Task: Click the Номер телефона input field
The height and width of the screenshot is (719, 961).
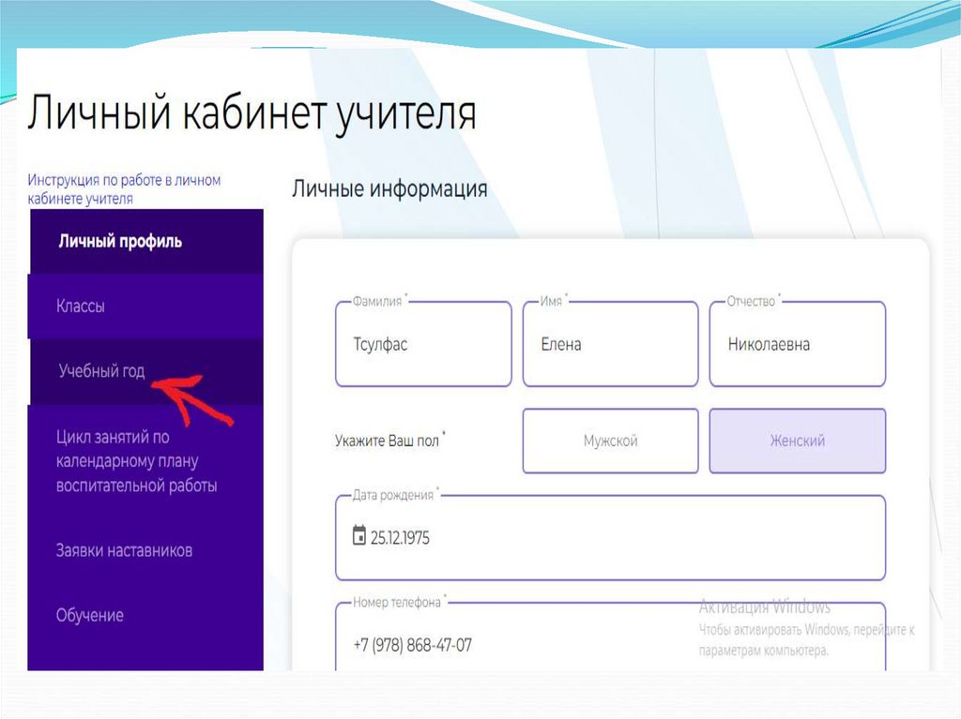Action: [610, 637]
